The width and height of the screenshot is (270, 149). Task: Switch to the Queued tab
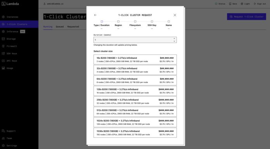60,27
